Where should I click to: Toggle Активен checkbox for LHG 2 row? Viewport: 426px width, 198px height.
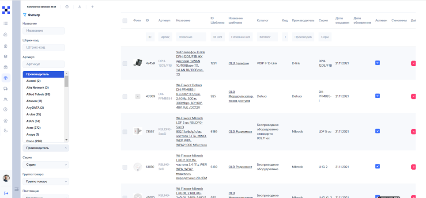click(x=377, y=166)
